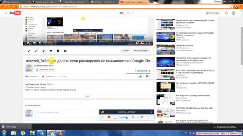This screenshot has height=136, width=243.
Task: Open the video info editor pencil icon
Action: pyautogui.click(x=29, y=51)
